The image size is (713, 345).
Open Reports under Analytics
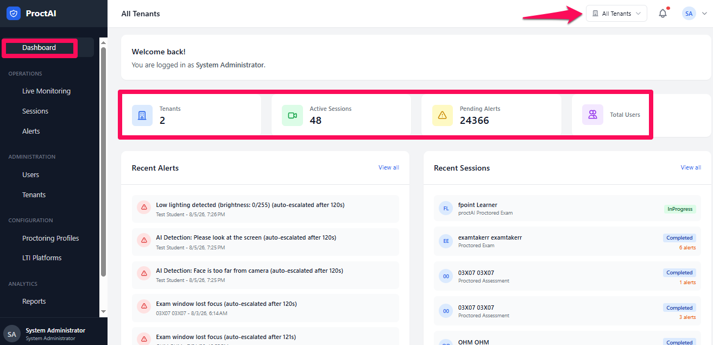[x=34, y=302]
